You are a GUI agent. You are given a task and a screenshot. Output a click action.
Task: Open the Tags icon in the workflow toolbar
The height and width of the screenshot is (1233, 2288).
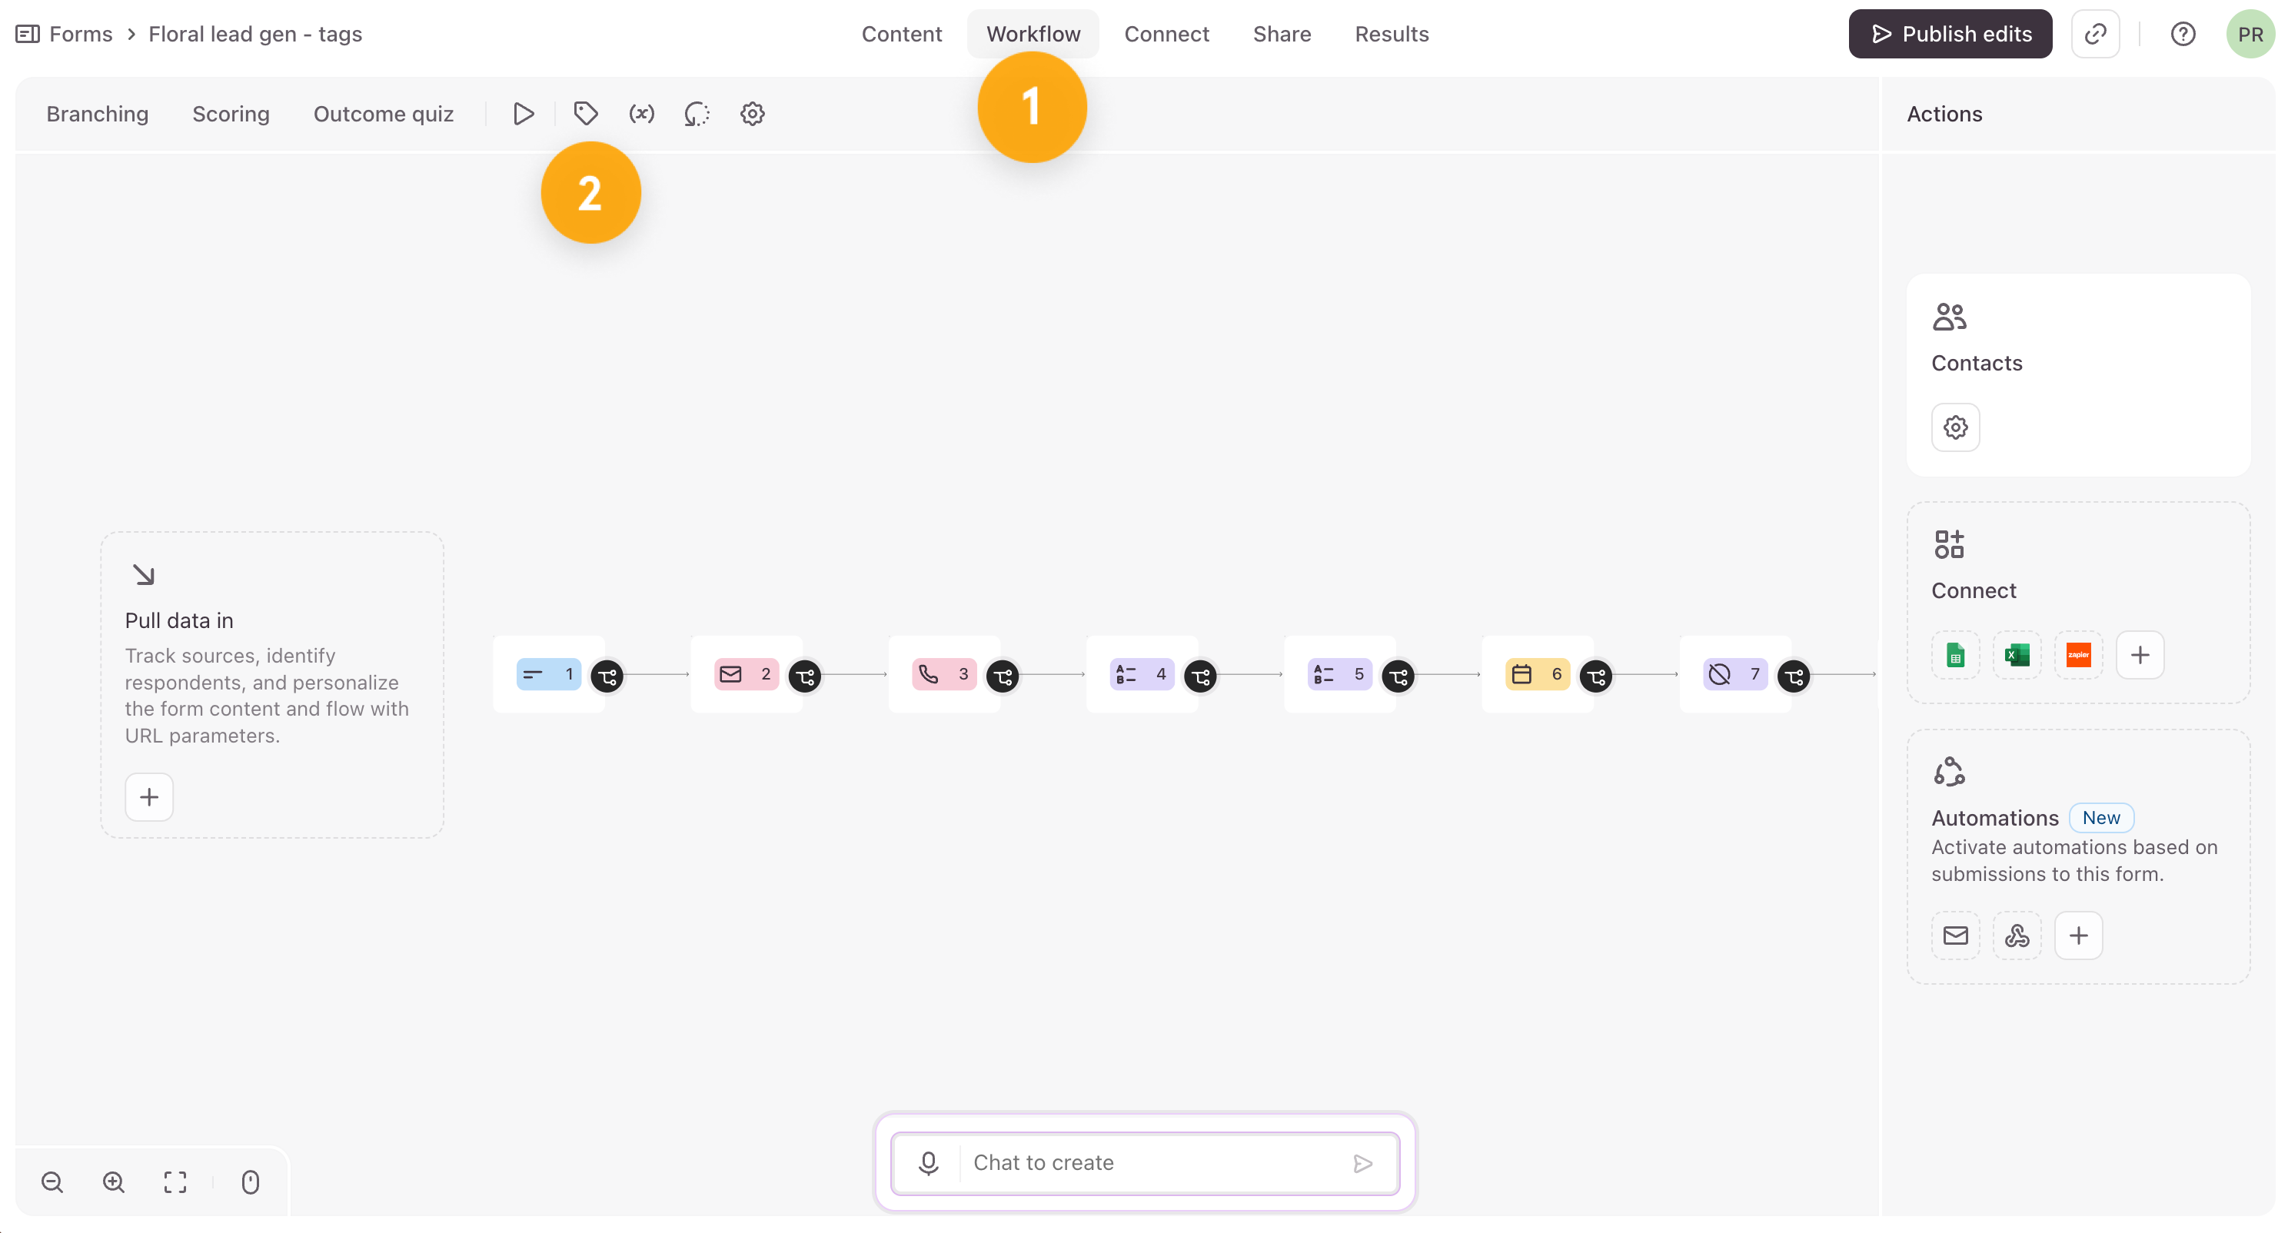point(585,114)
